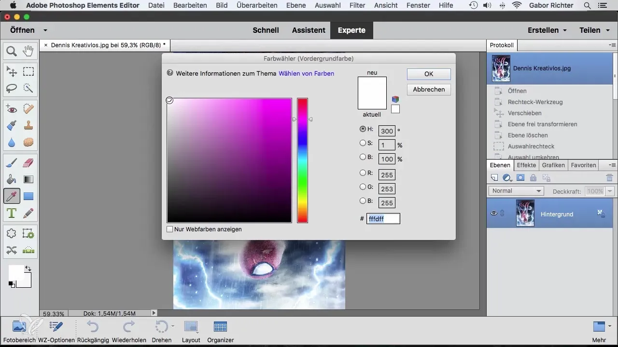Select the Content-Aware Move tool
Image resolution: width=618 pixels, height=347 pixels.
[12, 250]
